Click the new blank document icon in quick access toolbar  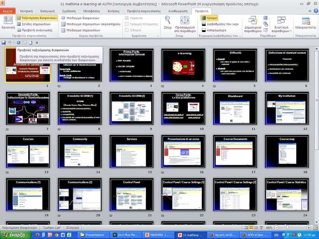tap(31, 43)
